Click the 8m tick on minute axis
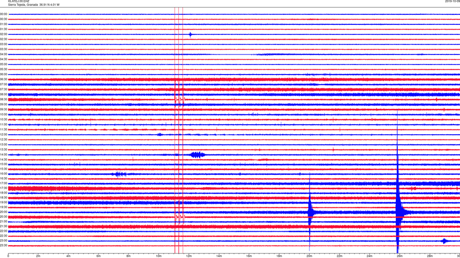The width and height of the screenshot is (460, 258). (128, 256)
